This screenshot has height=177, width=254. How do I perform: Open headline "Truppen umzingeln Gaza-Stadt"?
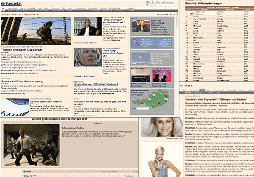click(x=22, y=50)
